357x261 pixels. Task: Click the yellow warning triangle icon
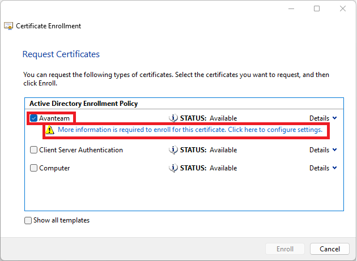(x=52, y=130)
